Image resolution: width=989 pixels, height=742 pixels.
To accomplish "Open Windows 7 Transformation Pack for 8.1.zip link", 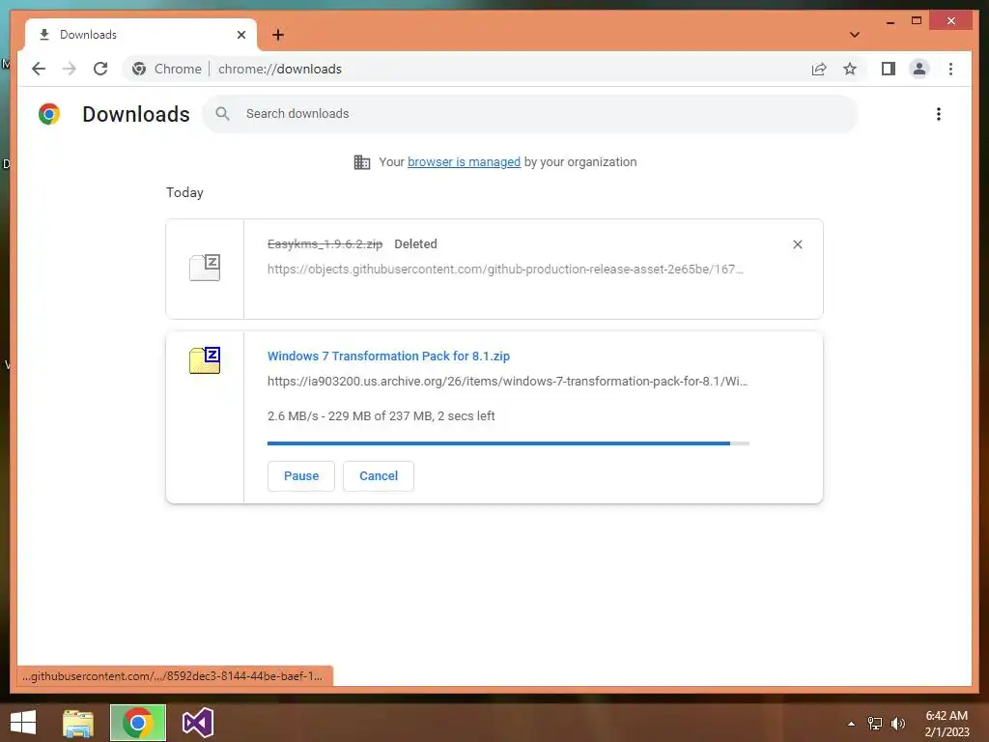I will point(388,356).
